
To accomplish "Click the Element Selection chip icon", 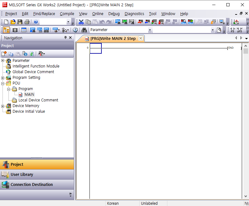I will pos(15,30).
